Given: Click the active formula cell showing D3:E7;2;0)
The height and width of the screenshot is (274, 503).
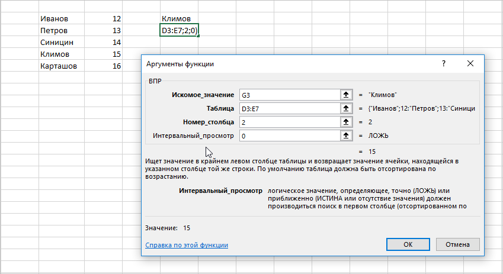Looking at the screenshot, I should (x=179, y=30).
